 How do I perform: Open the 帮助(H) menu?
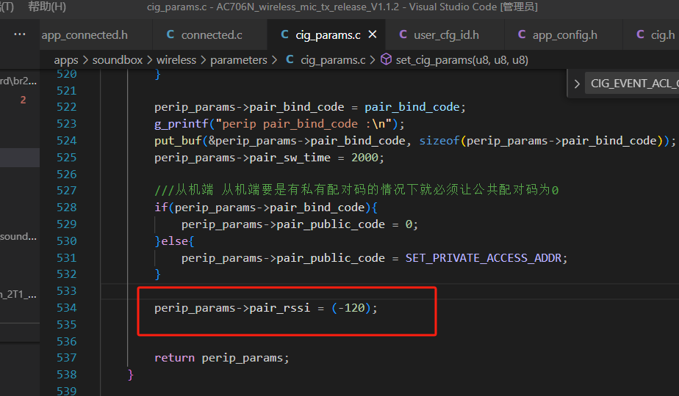[47, 7]
